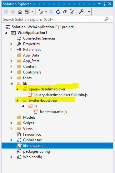The image size is (115, 173).
Task: Select the Solution 'WebApplication1' node
Action: 43,27
